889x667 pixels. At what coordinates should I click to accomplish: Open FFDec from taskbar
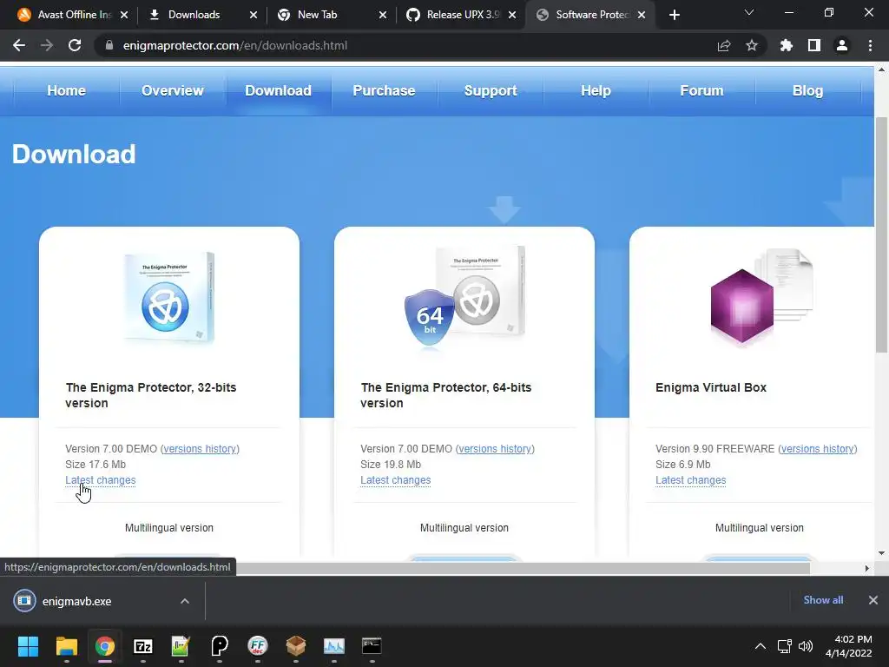pyautogui.click(x=257, y=646)
